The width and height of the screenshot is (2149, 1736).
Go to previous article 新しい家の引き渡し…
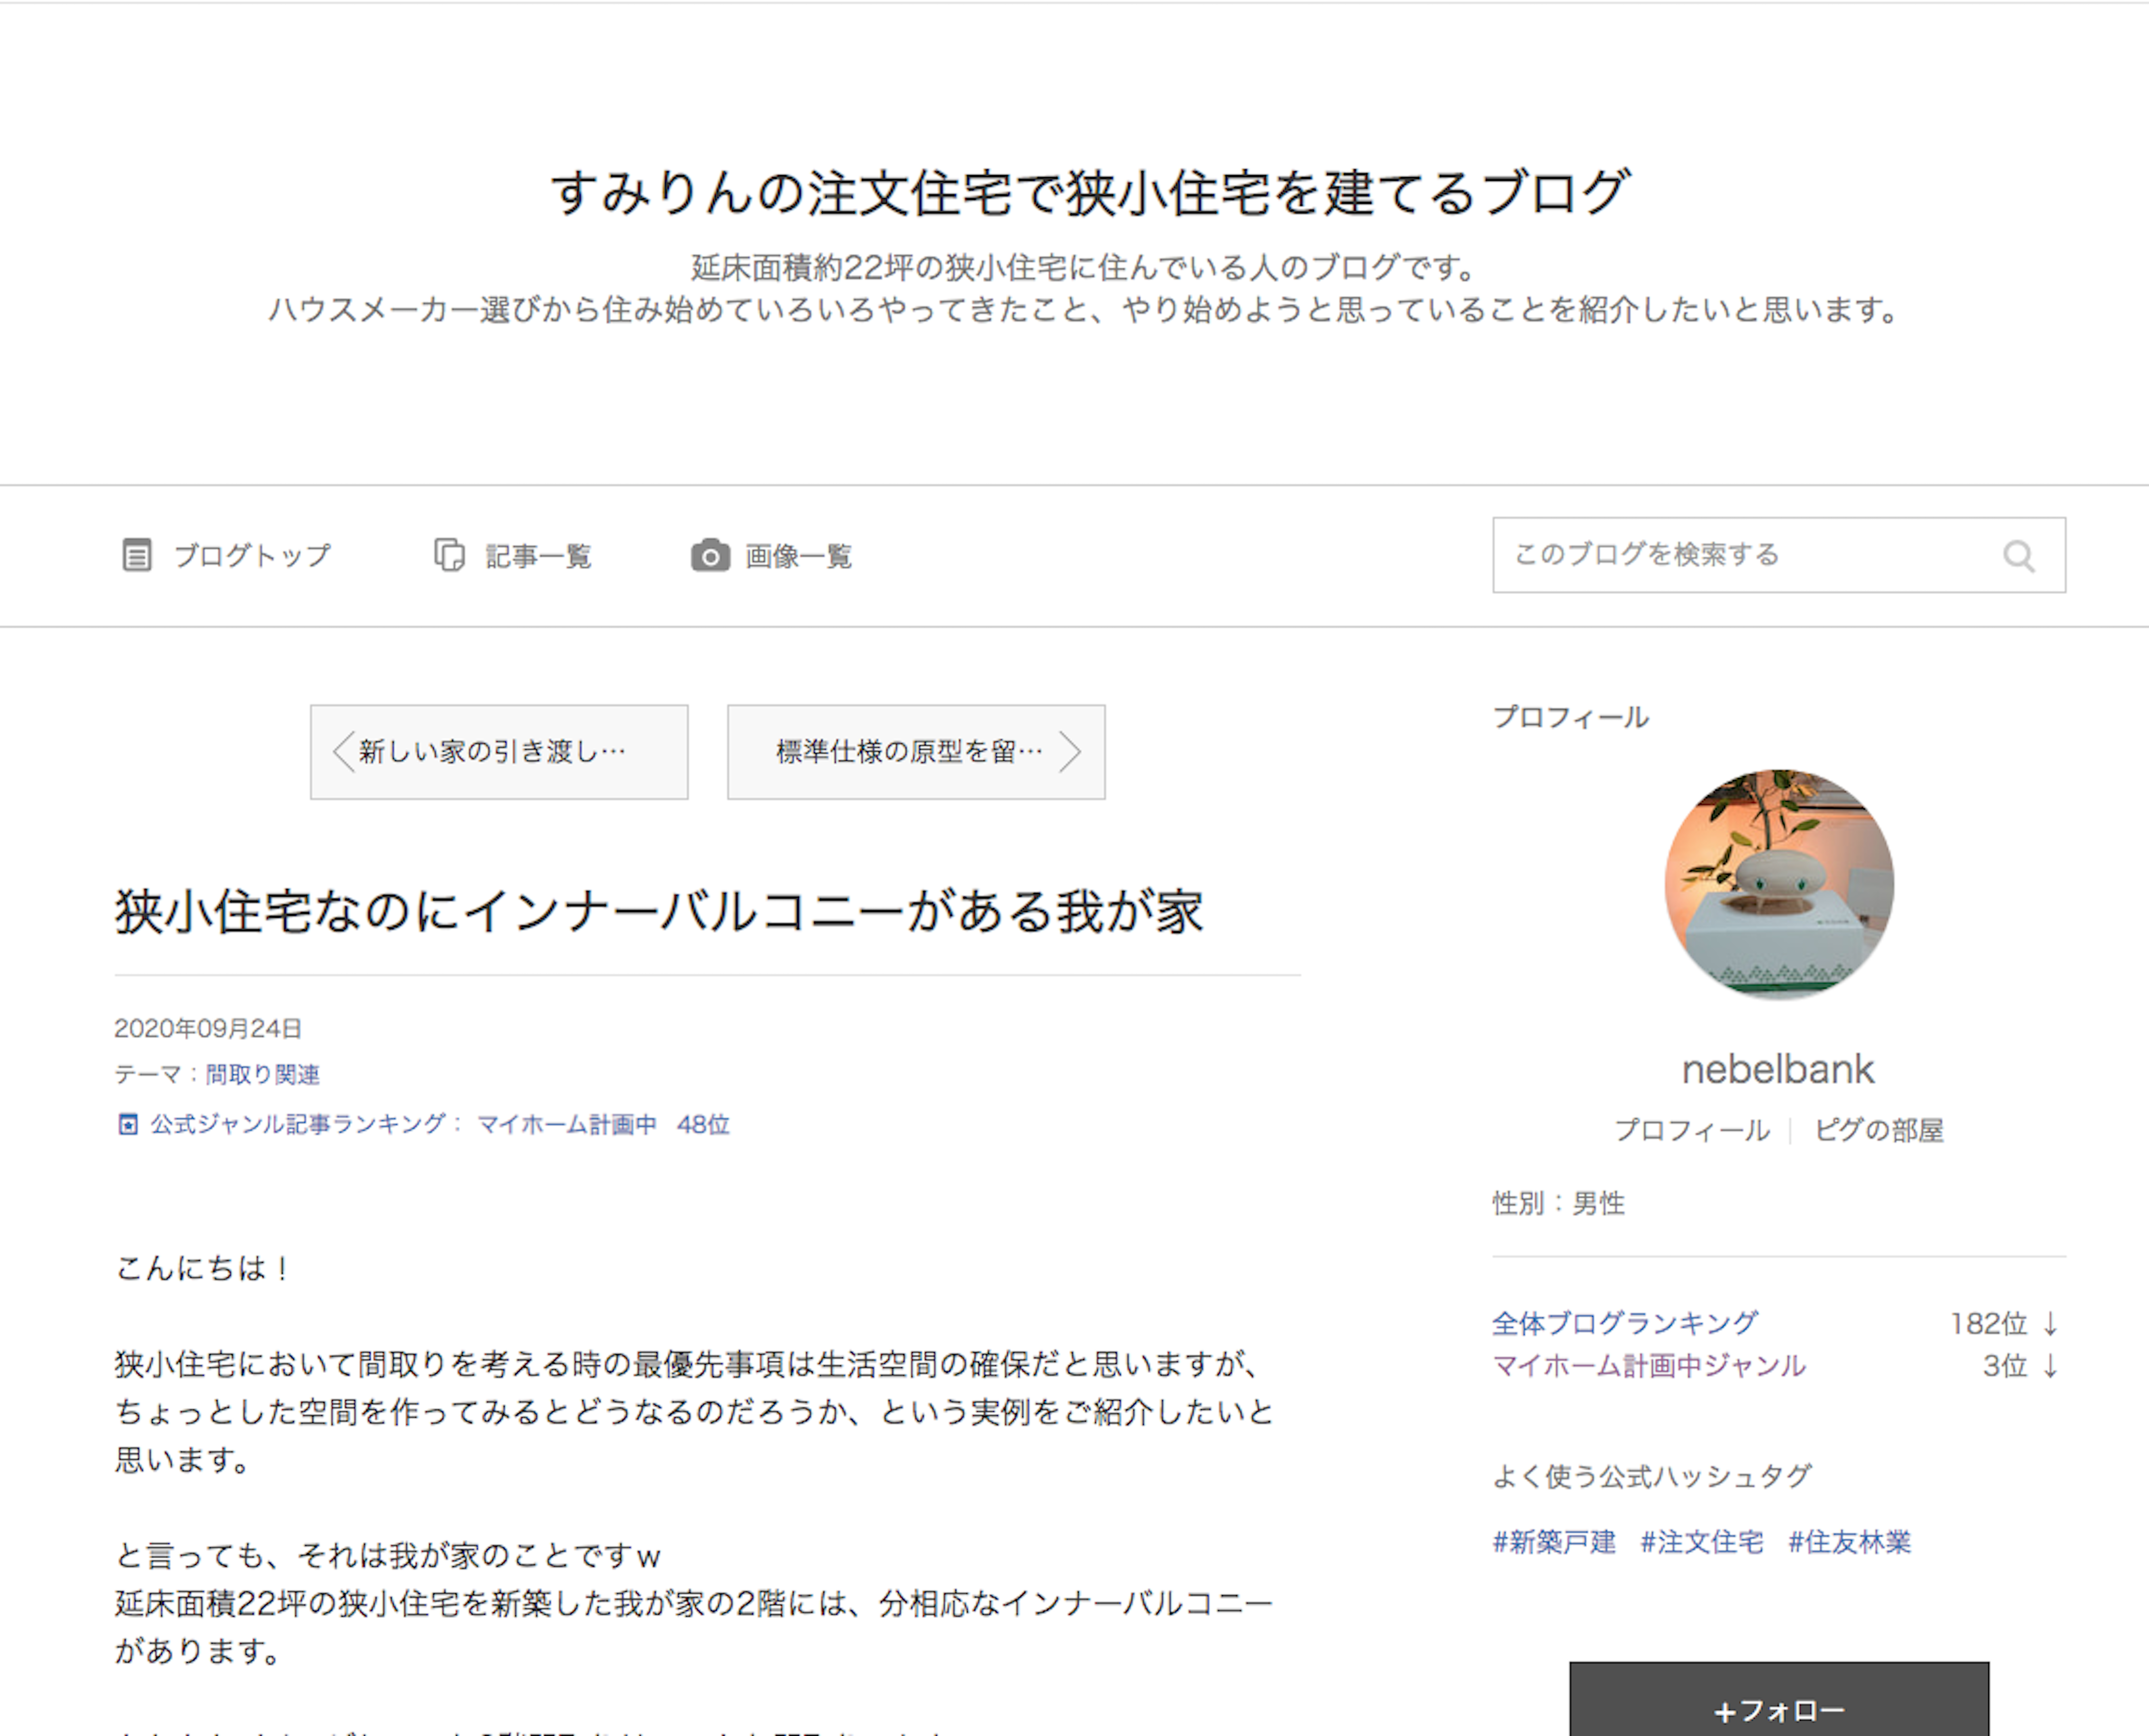[x=499, y=752]
